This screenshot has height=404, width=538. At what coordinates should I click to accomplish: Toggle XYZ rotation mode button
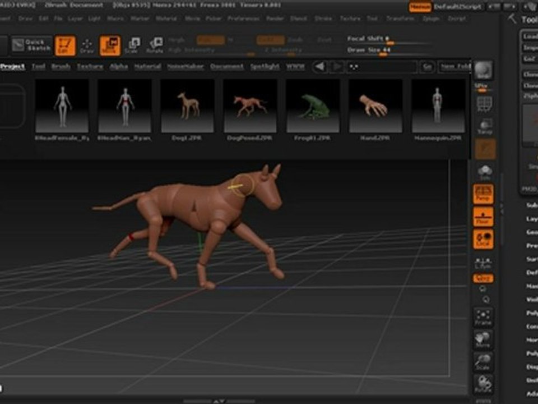pyautogui.click(x=483, y=278)
